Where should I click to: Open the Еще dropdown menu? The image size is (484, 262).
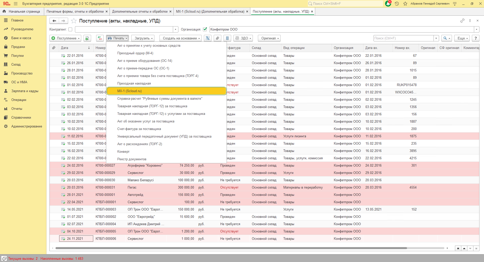tap(462, 38)
